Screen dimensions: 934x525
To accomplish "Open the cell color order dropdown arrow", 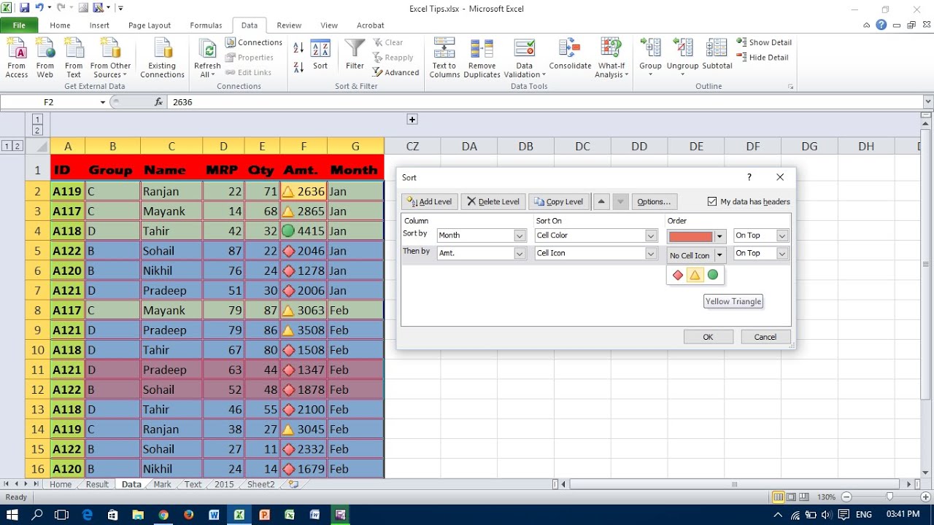I will [719, 236].
